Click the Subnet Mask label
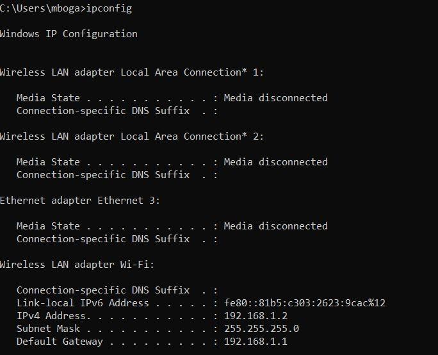The image size is (438, 355). coord(48,329)
